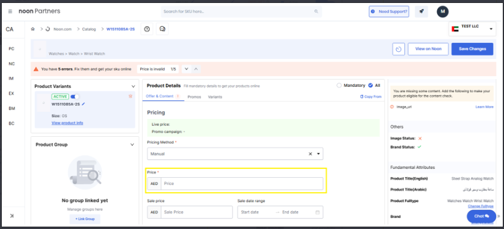
Task: Delete the variant with trash icon
Action: [130, 96]
